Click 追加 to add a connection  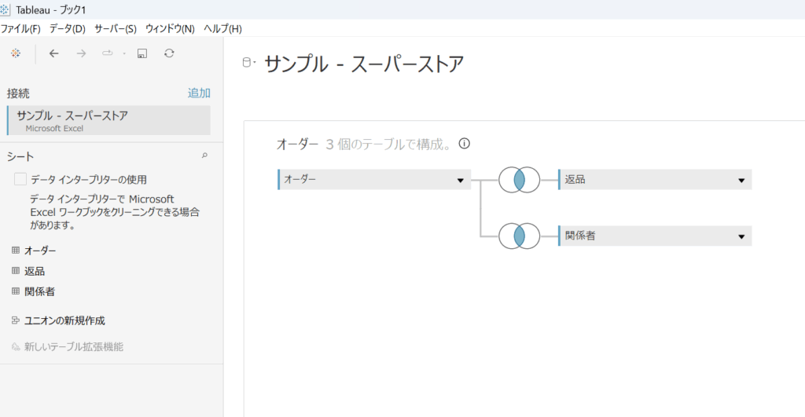198,93
